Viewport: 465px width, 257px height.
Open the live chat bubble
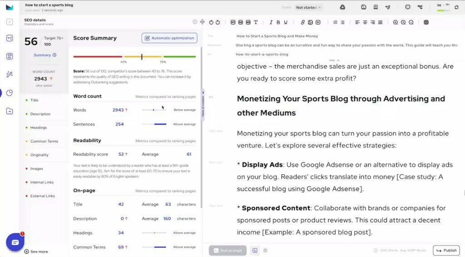[x=15, y=242]
